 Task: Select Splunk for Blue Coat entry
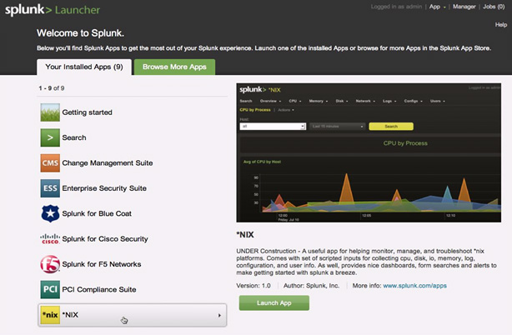tap(97, 213)
